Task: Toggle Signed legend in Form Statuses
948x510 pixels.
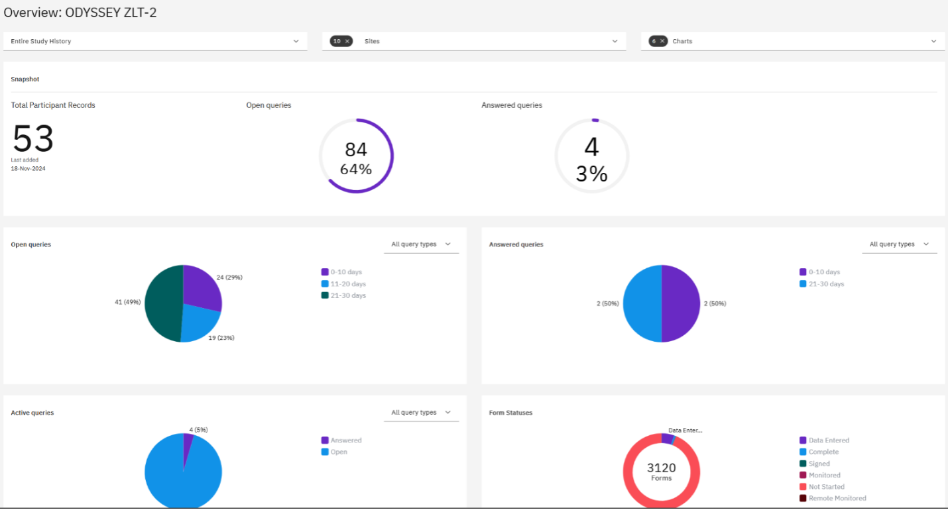Action: tap(815, 464)
